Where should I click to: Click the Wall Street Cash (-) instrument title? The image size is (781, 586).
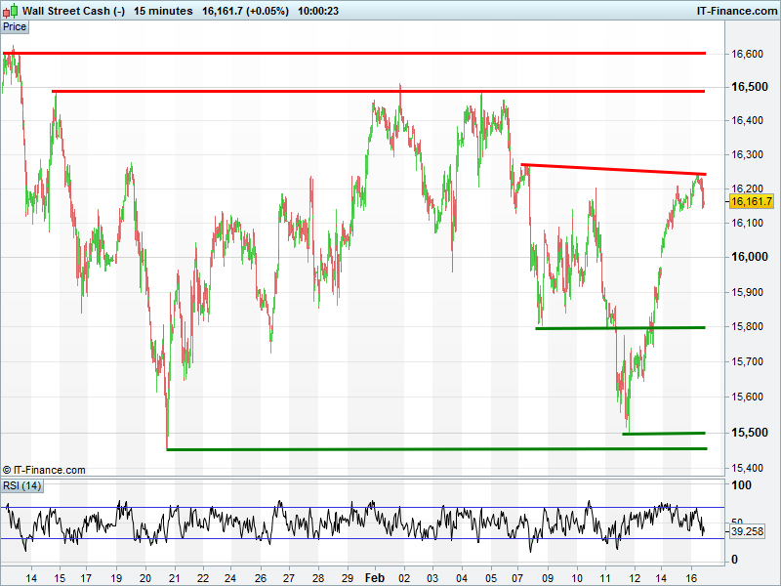coord(74,11)
